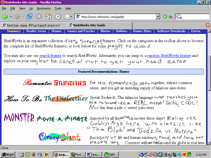Open the Reader Areas category

click(36, 31)
